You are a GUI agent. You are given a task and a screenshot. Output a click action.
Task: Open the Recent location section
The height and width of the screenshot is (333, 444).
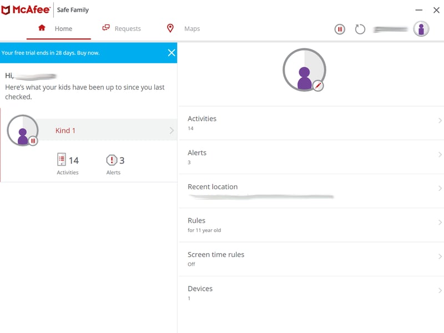(311, 191)
